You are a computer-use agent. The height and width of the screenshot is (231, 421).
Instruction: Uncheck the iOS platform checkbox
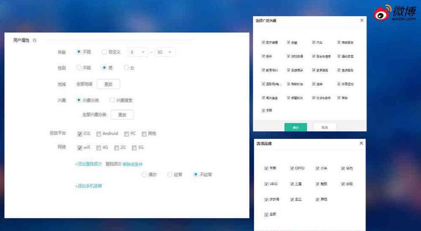pyautogui.click(x=80, y=134)
